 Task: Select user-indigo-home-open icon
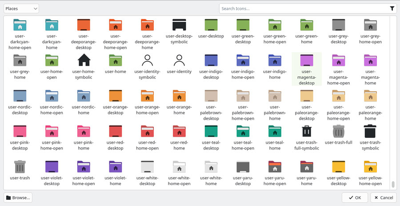pyautogui.click(x=243, y=60)
